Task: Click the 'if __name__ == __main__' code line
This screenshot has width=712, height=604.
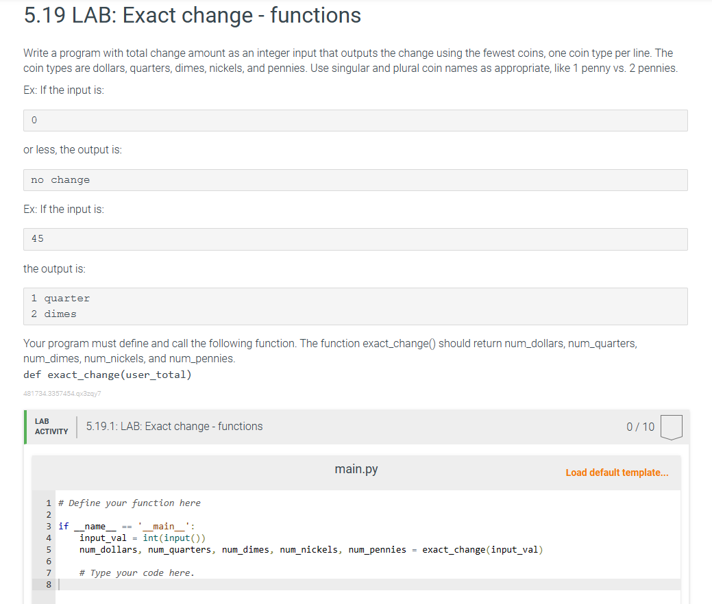Action: [x=127, y=526]
